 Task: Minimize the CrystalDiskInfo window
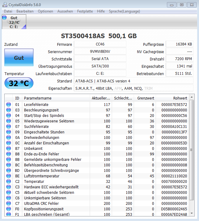(x=172, y=5)
